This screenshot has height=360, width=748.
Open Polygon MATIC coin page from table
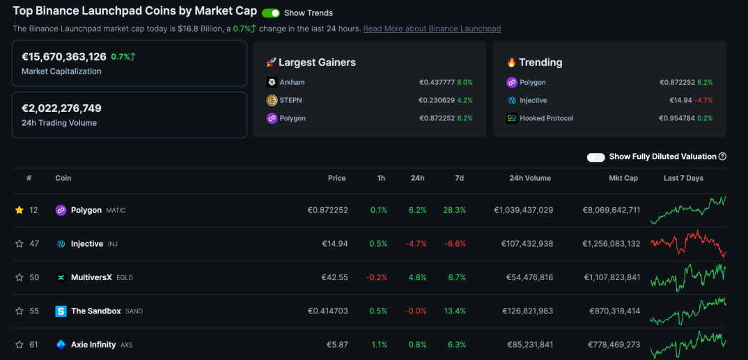point(98,210)
